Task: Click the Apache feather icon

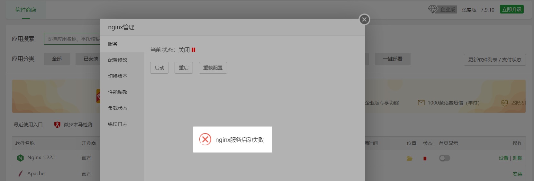Action: click(x=20, y=174)
